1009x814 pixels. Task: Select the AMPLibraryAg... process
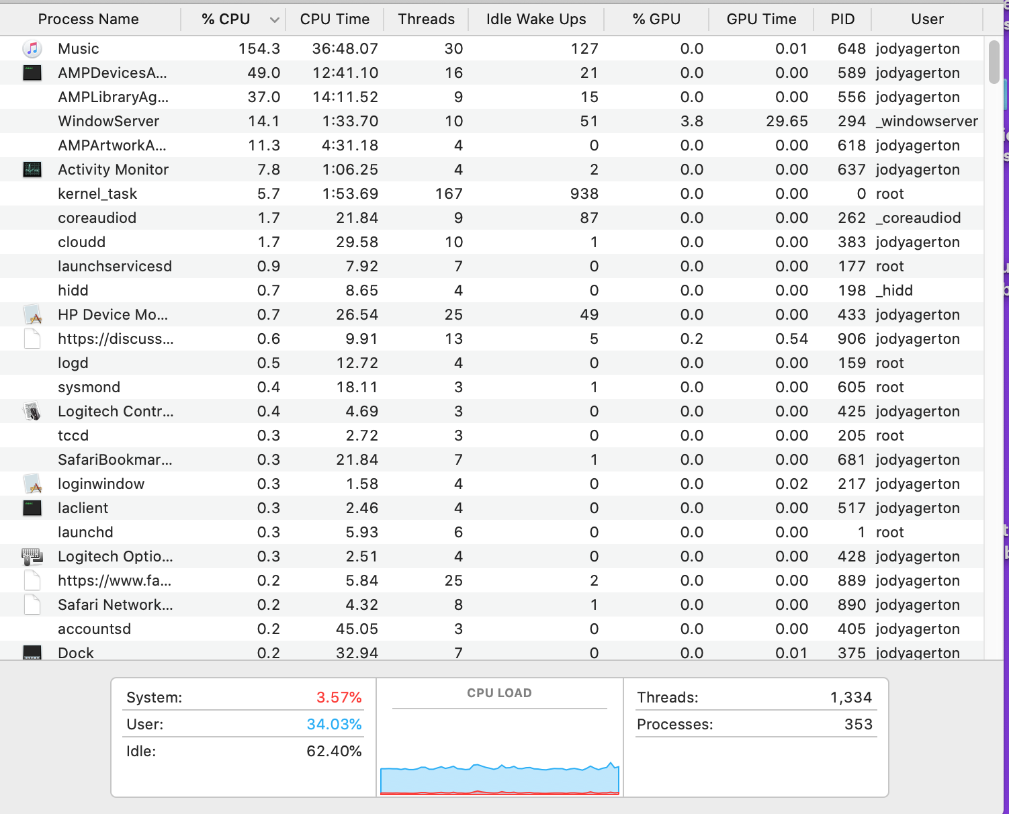click(113, 97)
